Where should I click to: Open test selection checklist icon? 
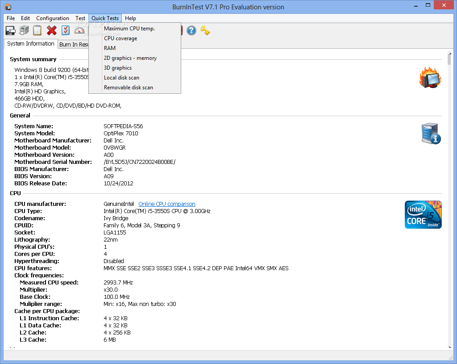pyautogui.click(x=66, y=30)
